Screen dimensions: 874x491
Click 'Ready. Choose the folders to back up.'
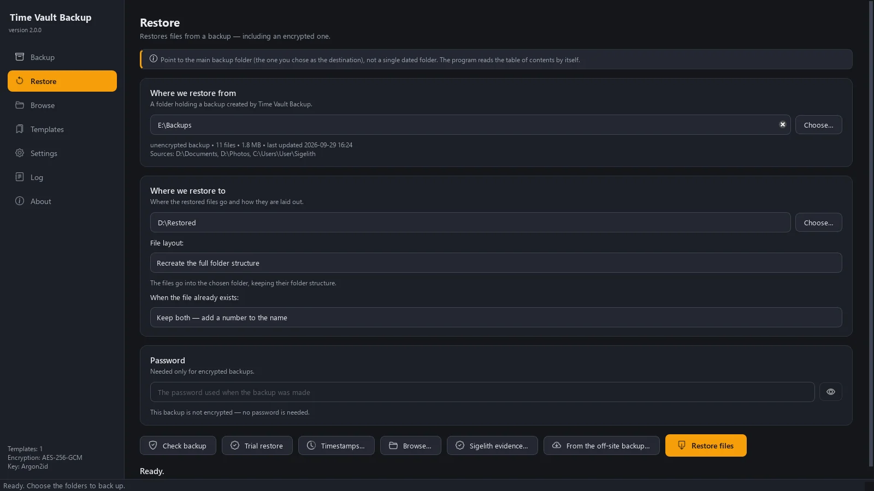[x=64, y=486]
